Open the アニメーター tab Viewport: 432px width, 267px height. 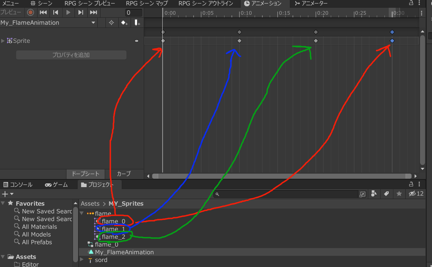(311, 3)
